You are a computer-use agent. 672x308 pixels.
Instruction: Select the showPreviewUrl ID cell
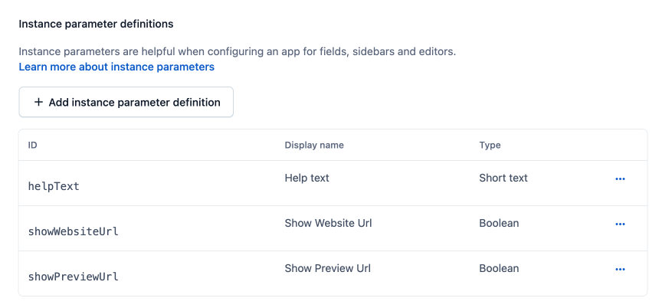(73, 277)
